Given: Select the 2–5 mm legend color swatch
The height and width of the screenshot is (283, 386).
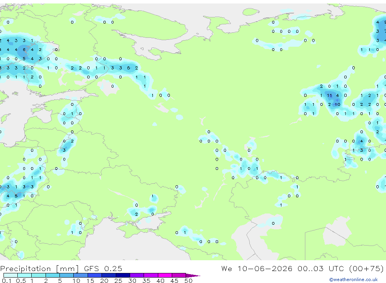Looking at the screenshot, I should point(52,275).
